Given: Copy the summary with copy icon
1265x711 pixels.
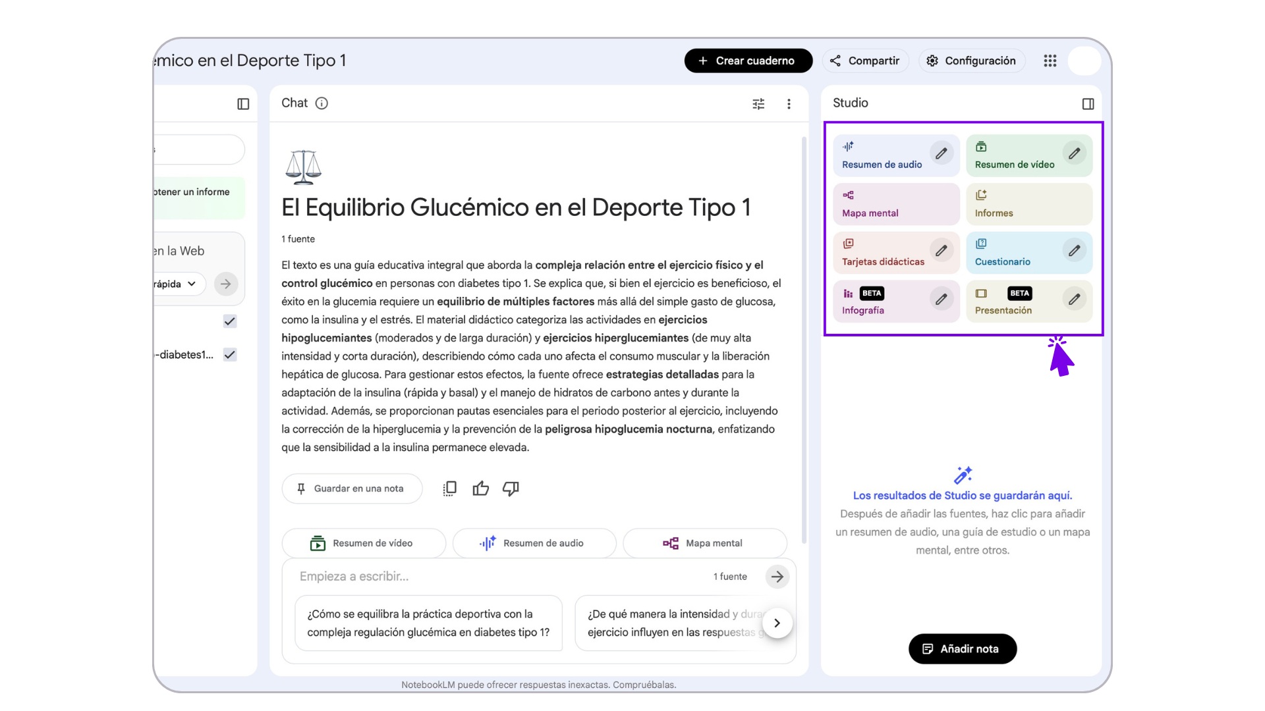Looking at the screenshot, I should pyautogui.click(x=450, y=488).
